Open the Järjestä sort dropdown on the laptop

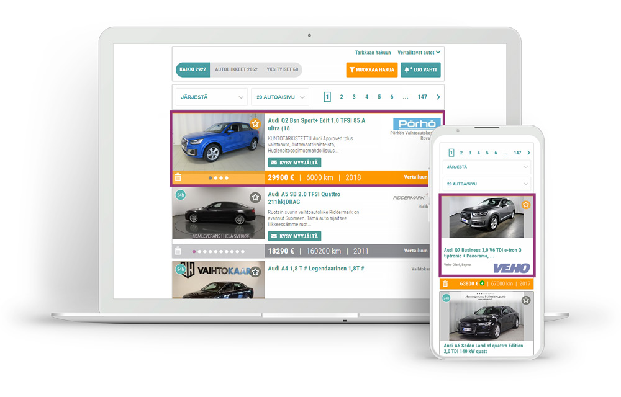[211, 97]
